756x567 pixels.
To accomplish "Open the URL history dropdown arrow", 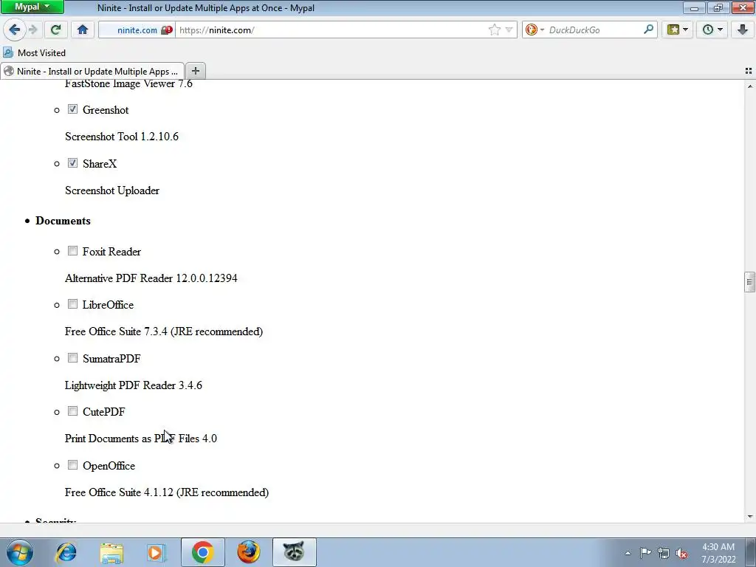I will click(509, 30).
